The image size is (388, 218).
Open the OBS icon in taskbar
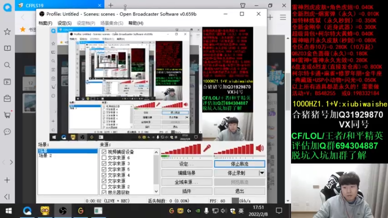[63, 211]
